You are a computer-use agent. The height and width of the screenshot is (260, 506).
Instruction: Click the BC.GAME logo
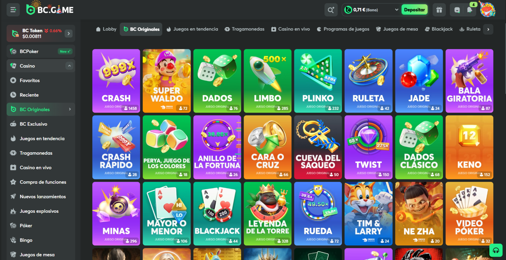click(50, 10)
